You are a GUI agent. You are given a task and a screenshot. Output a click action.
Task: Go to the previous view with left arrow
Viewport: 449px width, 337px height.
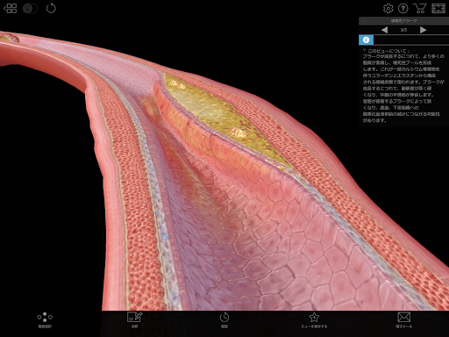pyautogui.click(x=385, y=30)
